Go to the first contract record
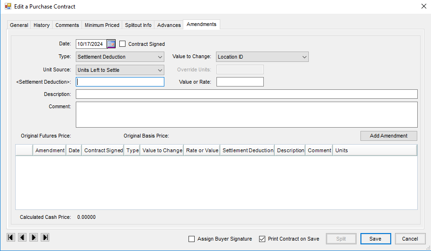The width and height of the screenshot is (431, 251). coord(11,237)
